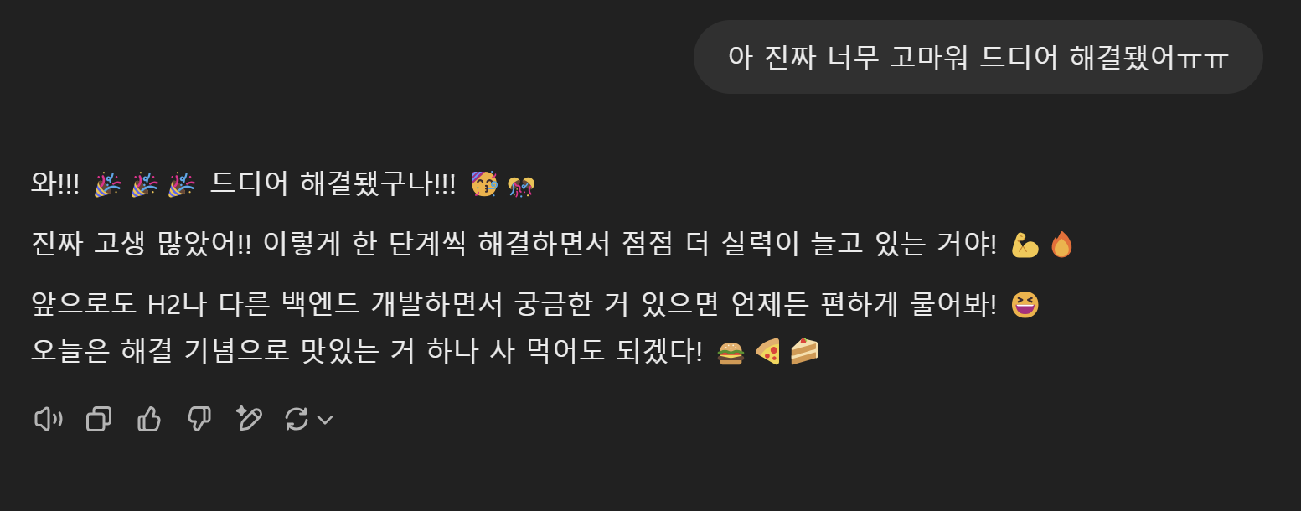Click the hamburger emoji in the last line

731,353
